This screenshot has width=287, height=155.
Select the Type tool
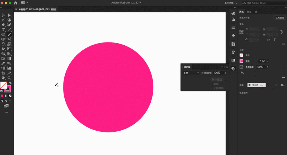(3, 29)
